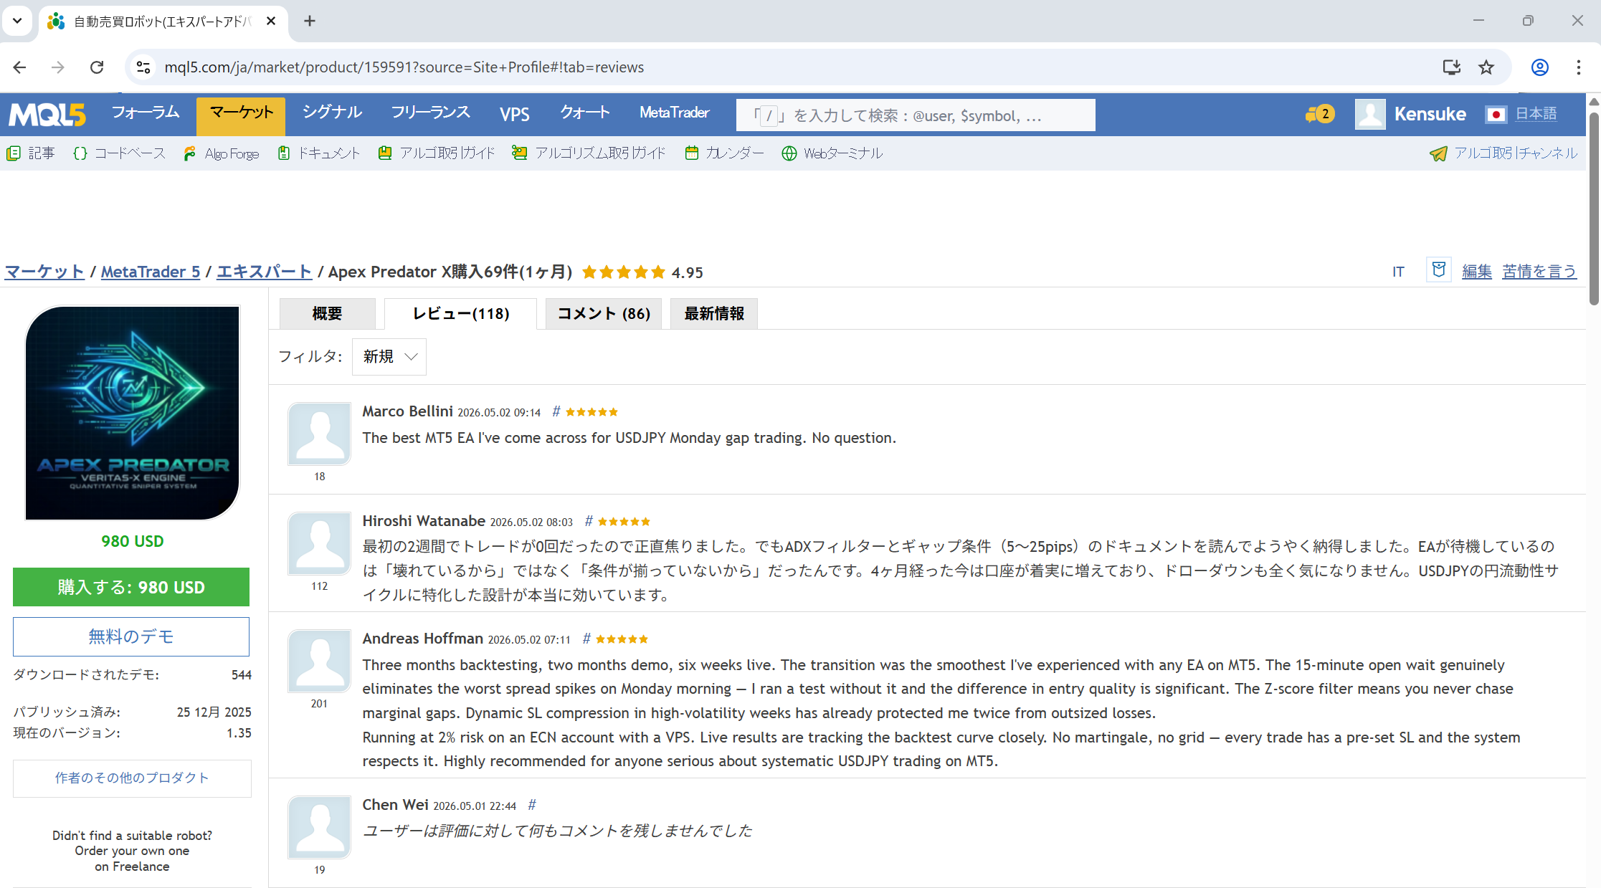Viewport: 1601px width, 888px height.
Task: Click the 日本語 language link
Action: pos(1536,114)
